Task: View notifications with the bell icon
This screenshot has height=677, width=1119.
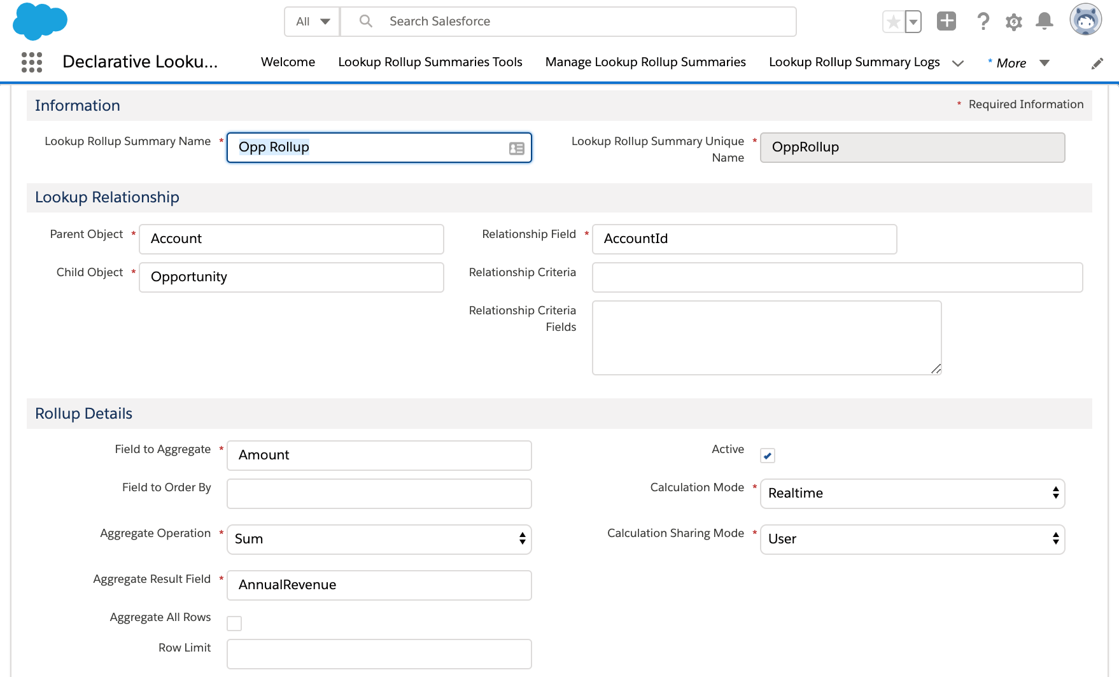Action: pos(1044,21)
